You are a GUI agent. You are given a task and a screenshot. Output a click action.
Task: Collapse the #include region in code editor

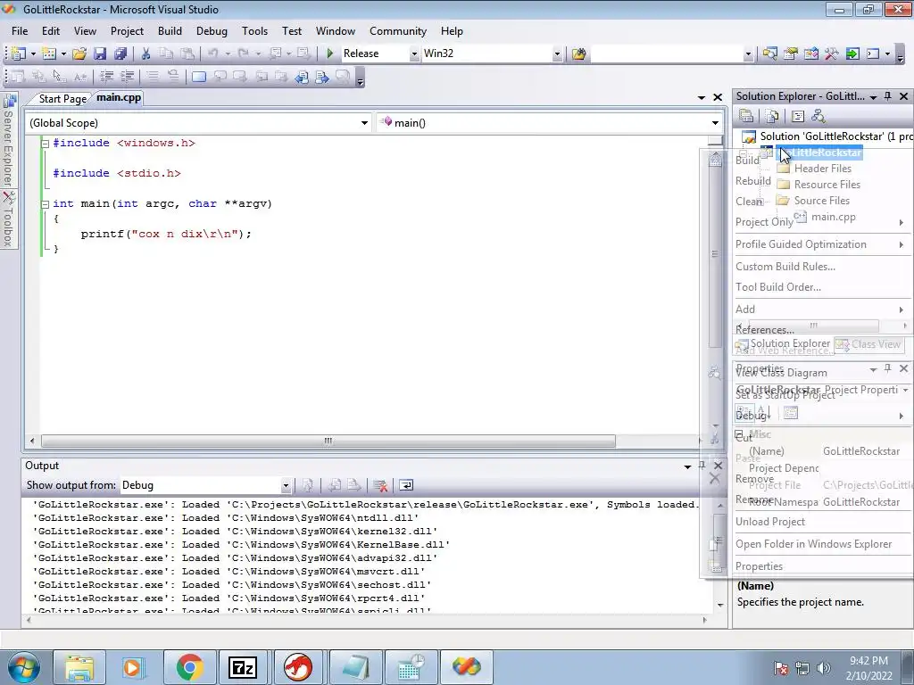(x=45, y=144)
